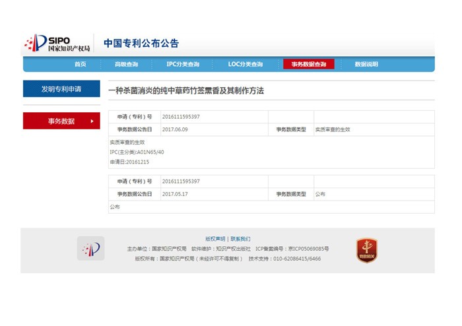Open the IPC分类查询 navigation item

(x=183, y=64)
